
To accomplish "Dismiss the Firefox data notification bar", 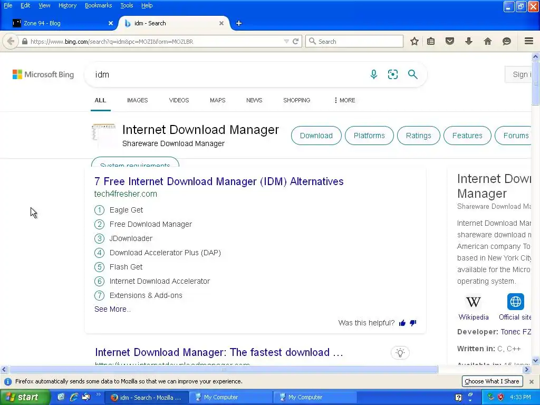I will [532, 382].
